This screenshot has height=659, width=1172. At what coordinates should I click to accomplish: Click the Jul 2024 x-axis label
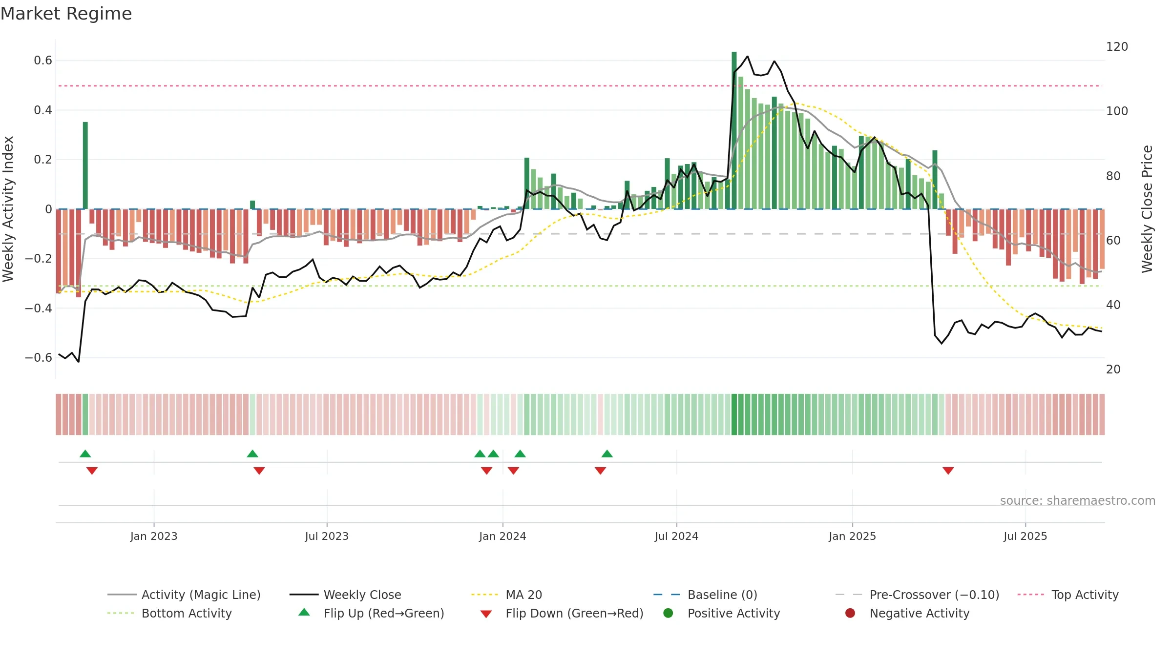pos(676,536)
